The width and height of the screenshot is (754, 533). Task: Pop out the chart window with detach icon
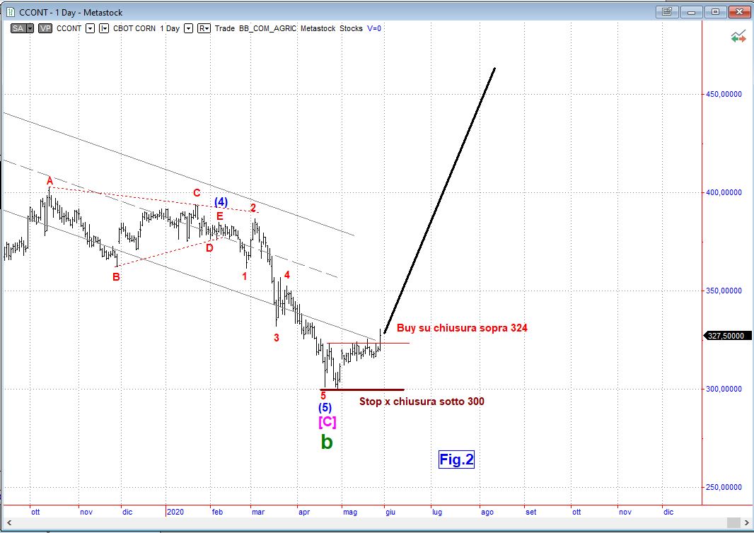667,12
